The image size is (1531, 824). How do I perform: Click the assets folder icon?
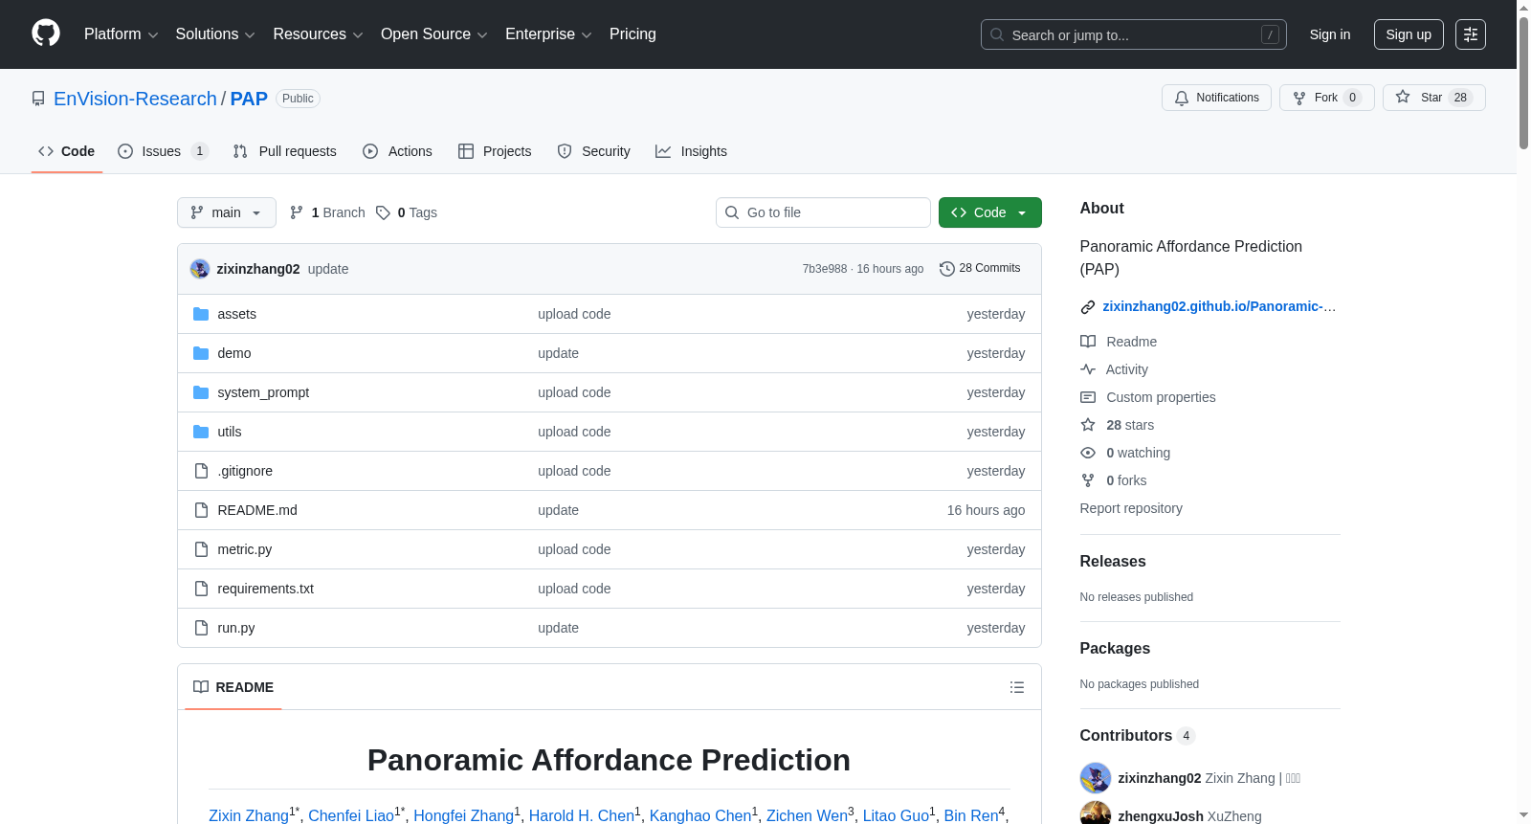pos(201,314)
